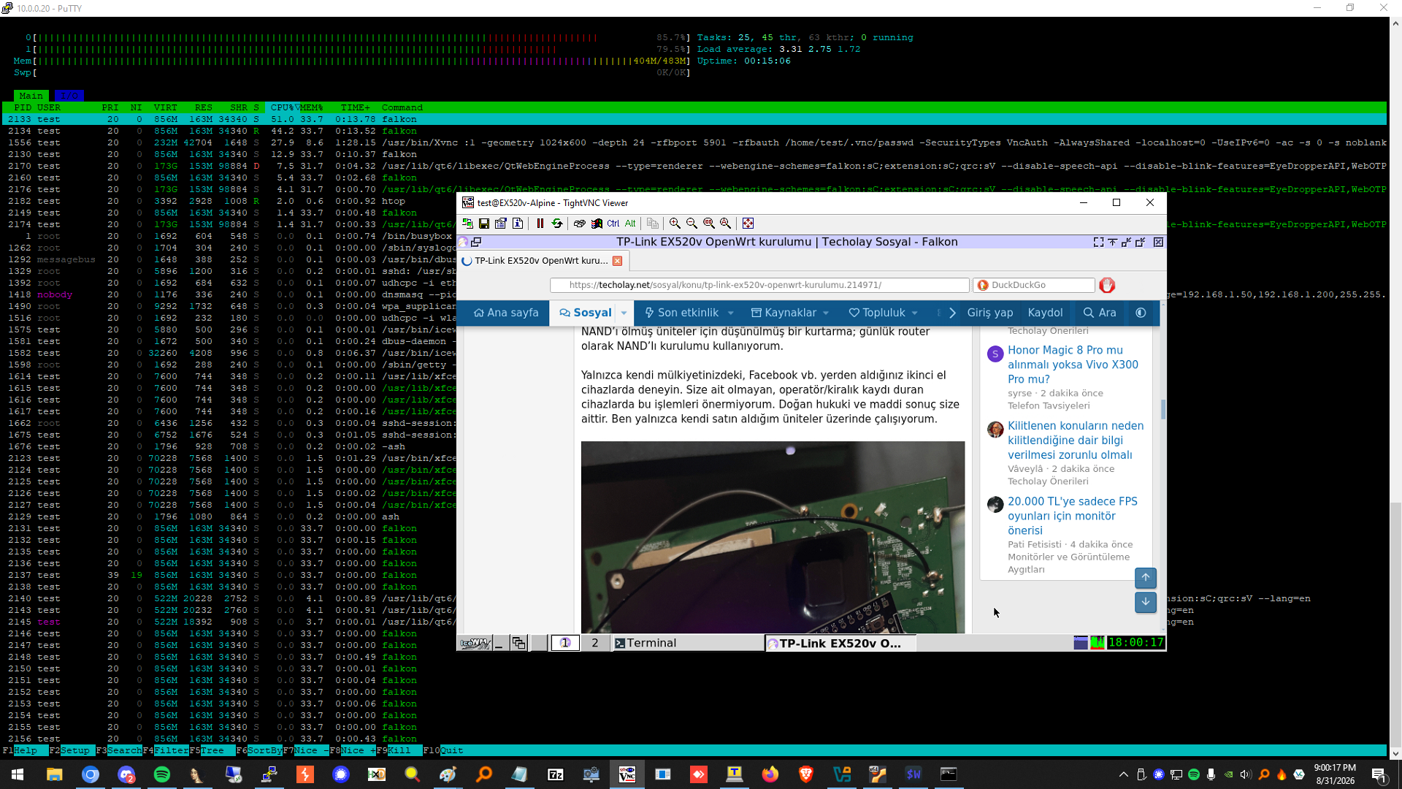Open the IceWM start menu button
Image resolution: width=1402 pixels, height=789 pixels.
click(x=474, y=643)
